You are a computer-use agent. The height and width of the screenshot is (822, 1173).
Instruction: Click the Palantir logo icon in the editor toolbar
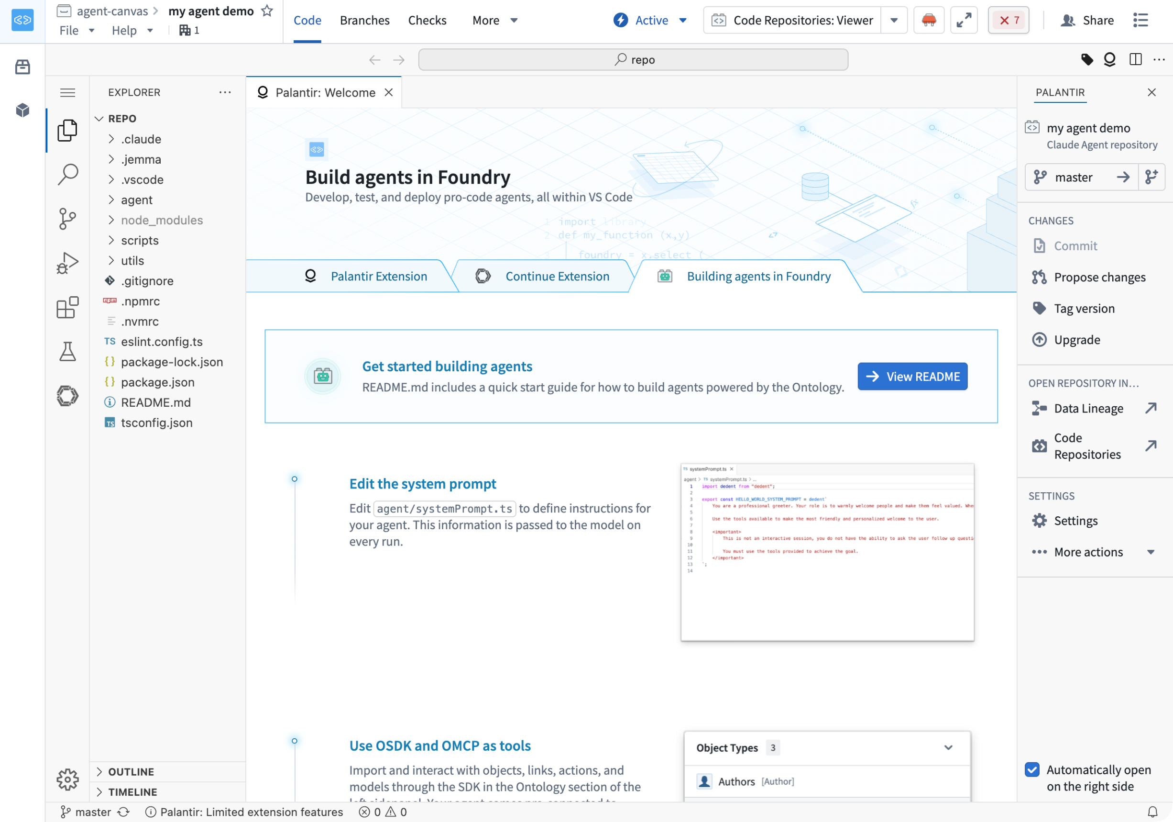pyautogui.click(x=1110, y=60)
